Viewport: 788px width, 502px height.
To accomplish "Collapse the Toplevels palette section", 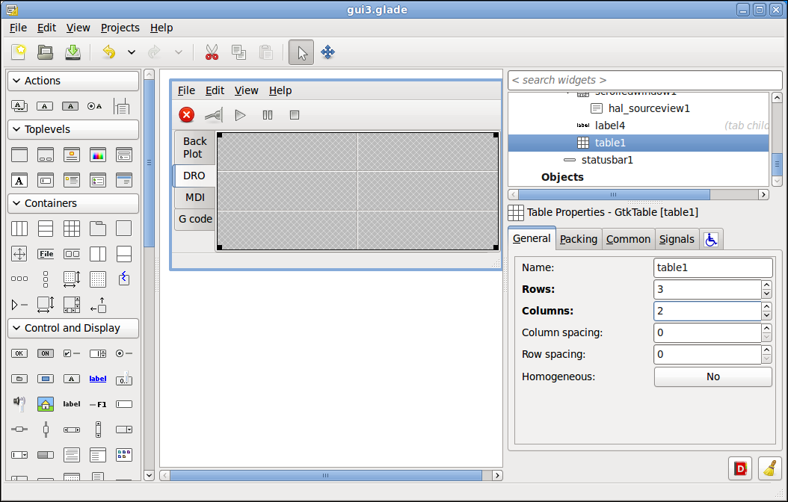I will (73, 129).
